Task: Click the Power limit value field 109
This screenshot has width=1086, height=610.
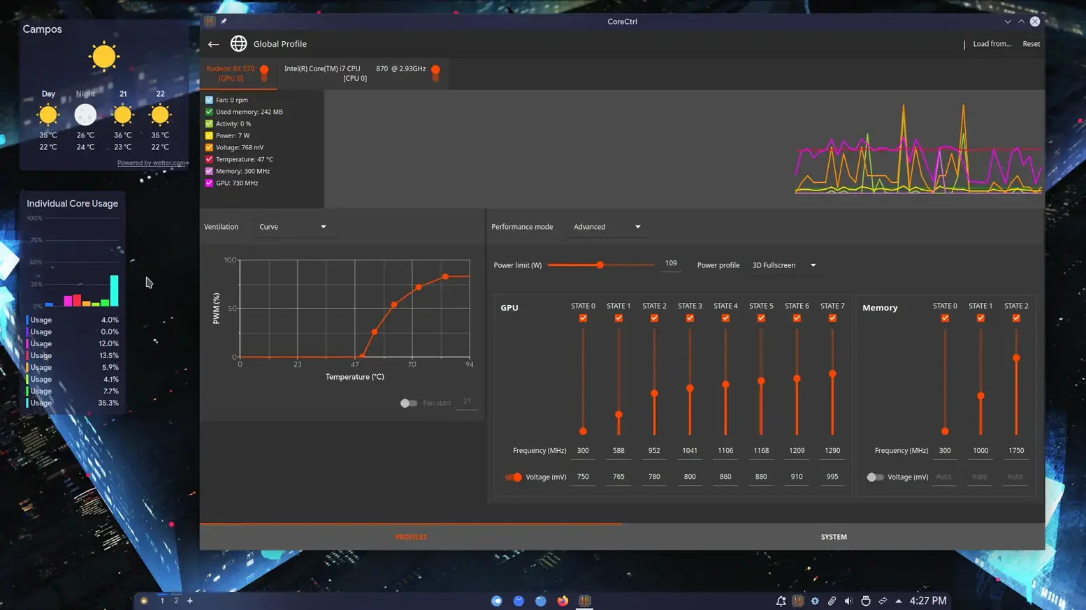Action: [671, 264]
